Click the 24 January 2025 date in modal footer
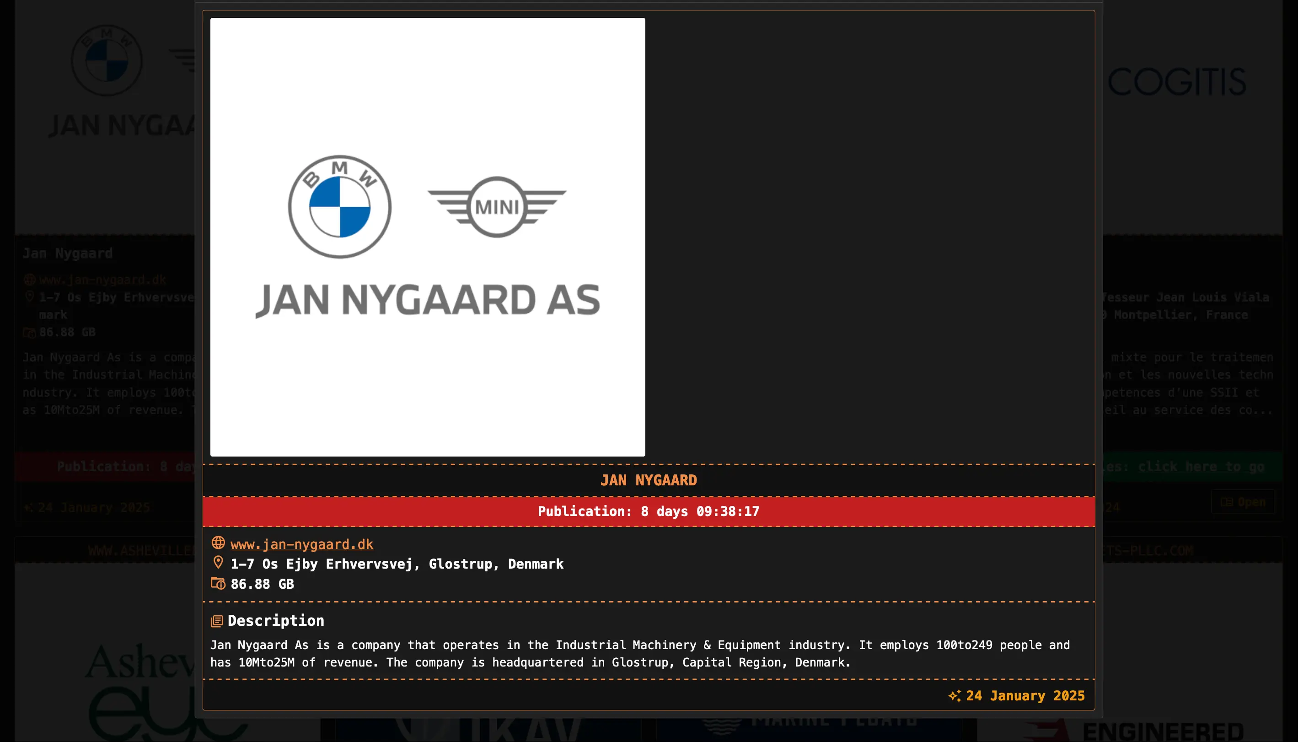This screenshot has width=1298, height=742. coord(1025,696)
